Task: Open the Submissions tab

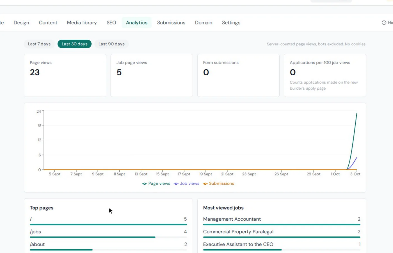Action: pyautogui.click(x=171, y=22)
